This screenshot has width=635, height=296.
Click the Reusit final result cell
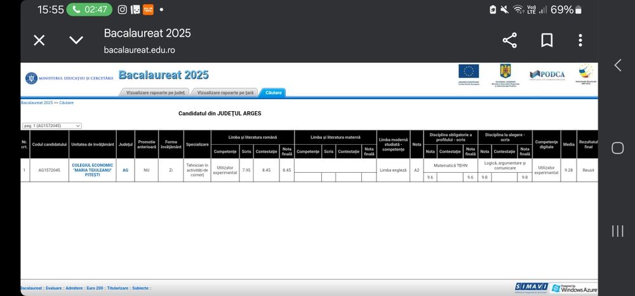tap(587, 170)
